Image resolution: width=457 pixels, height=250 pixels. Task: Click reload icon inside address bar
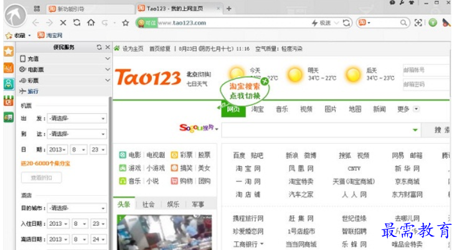(x=346, y=23)
